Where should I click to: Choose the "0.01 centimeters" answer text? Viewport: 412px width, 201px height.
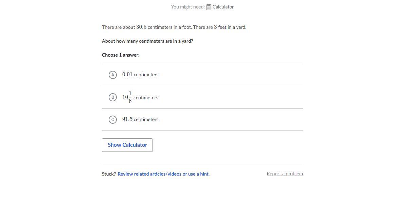pos(140,75)
